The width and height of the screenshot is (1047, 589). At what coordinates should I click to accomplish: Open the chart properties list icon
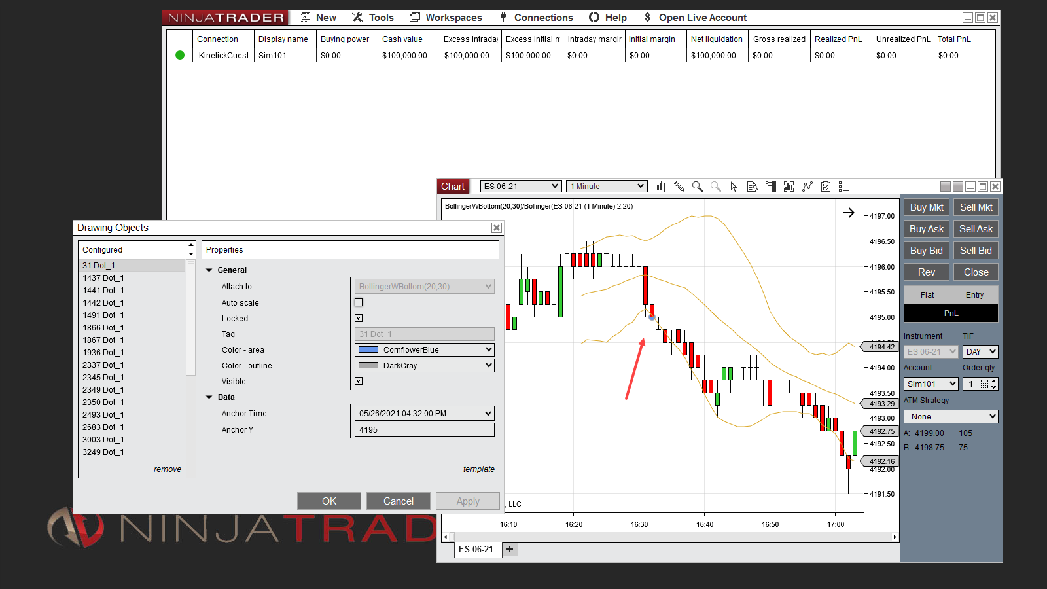(844, 187)
